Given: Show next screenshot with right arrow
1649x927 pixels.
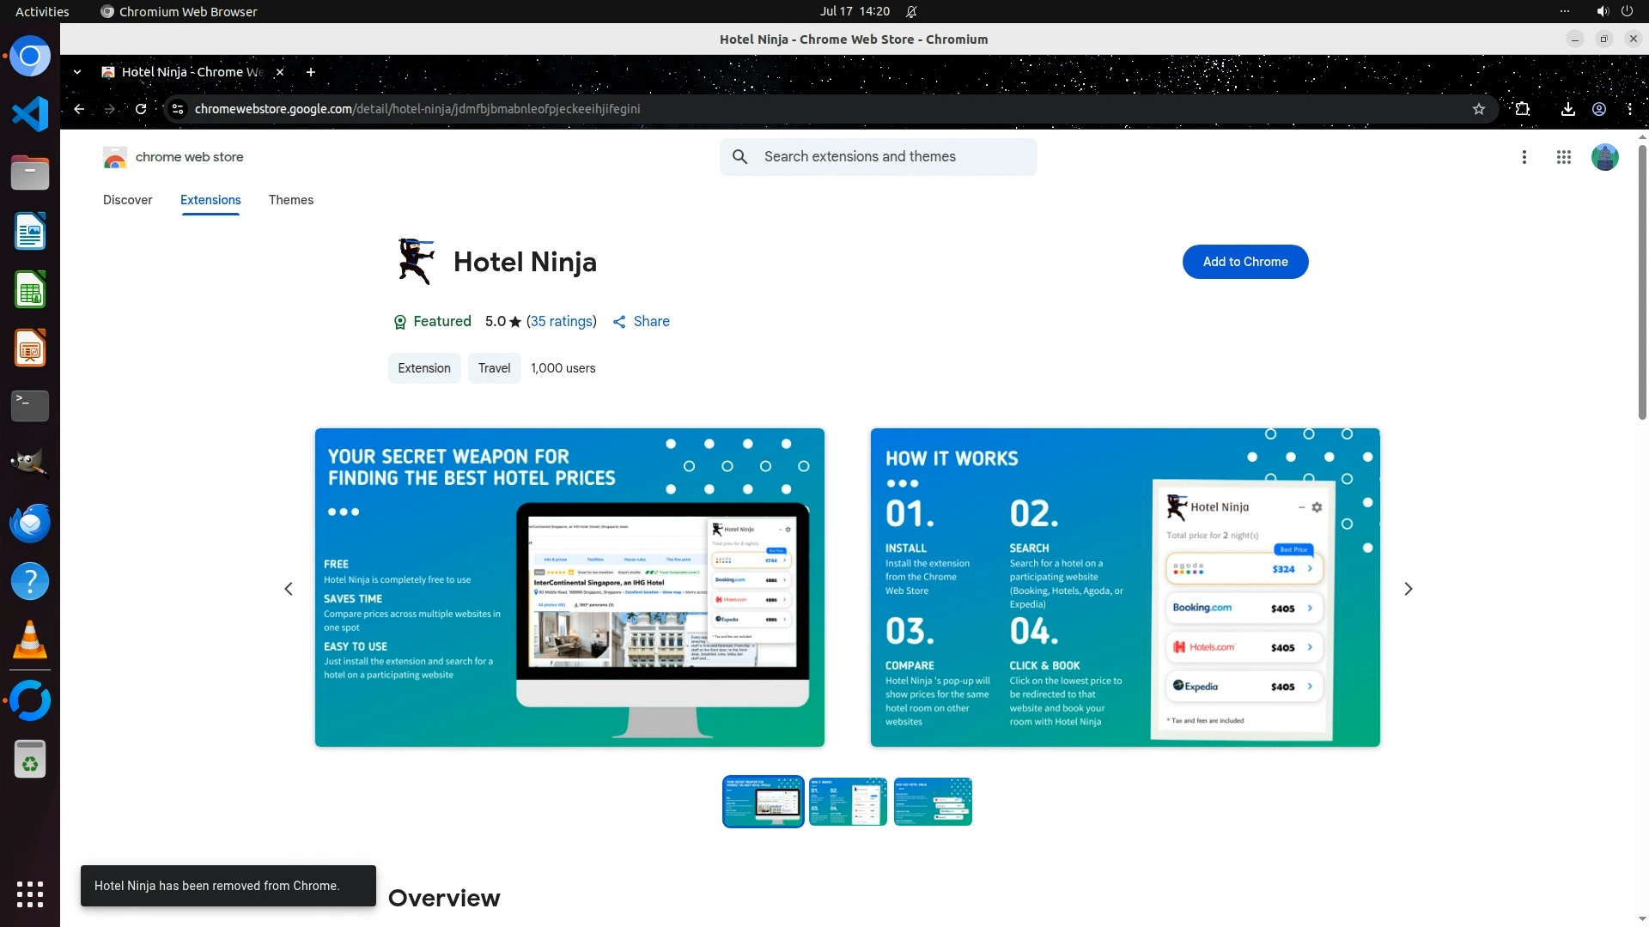Looking at the screenshot, I should [x=1408, y=589].
